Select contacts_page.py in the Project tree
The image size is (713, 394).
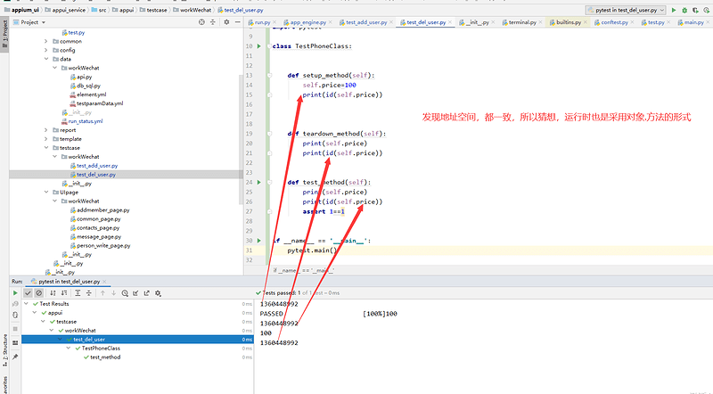click(98, 228)
